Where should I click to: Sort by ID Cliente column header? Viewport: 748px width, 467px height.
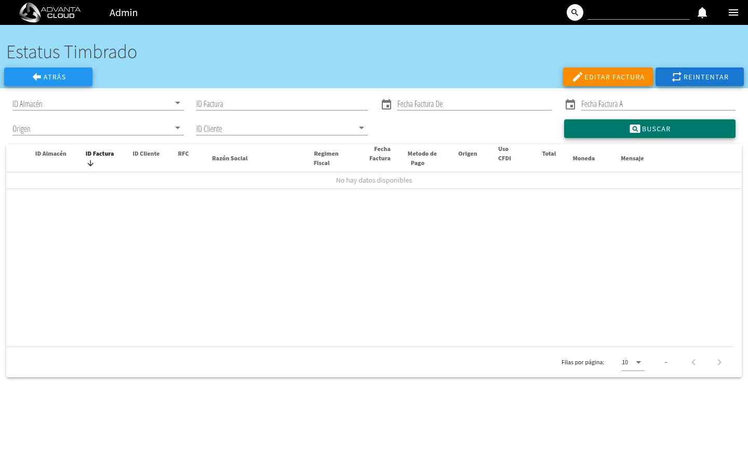[146, 154]
